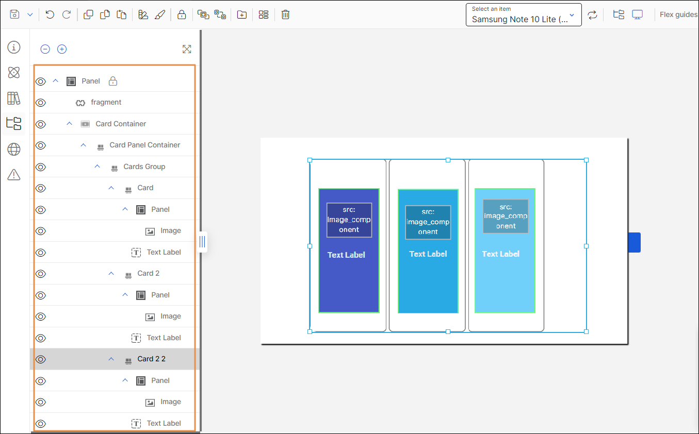
Task: Open the globe icon in left sidebar
Action: tap(14, 149)
